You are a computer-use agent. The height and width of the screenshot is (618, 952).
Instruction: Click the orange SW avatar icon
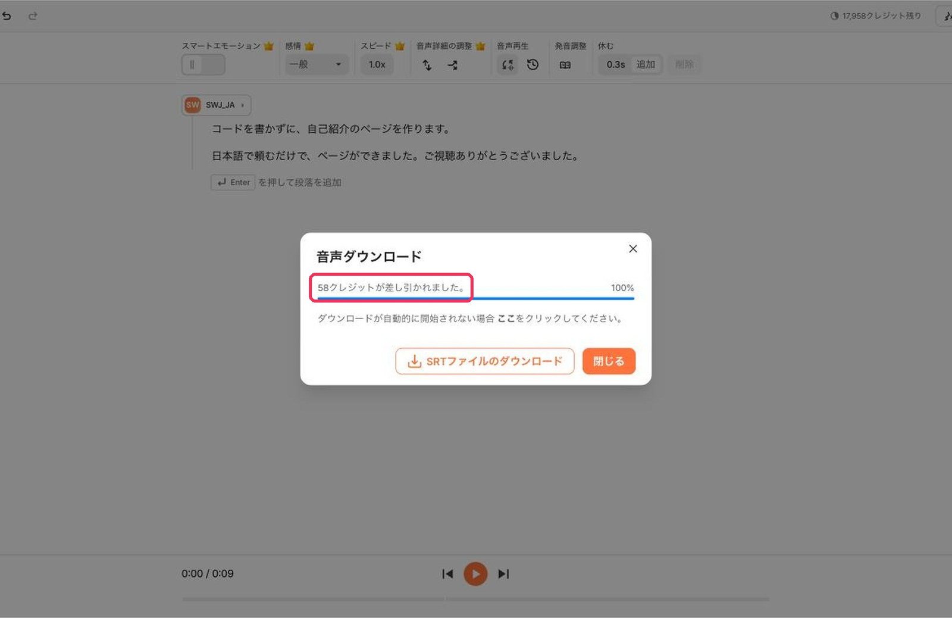click(192, 105)
